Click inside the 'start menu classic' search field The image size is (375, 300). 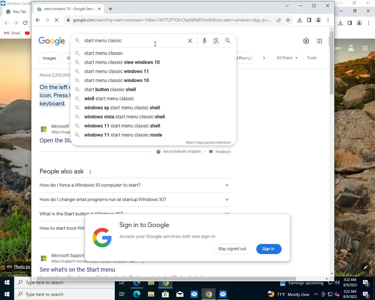(x=135, y=41)
